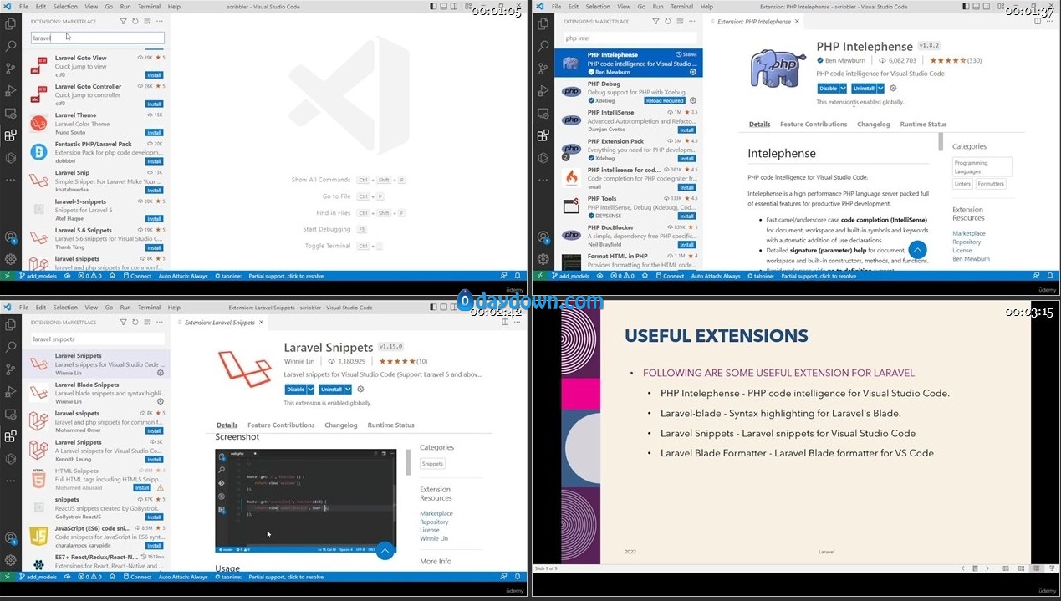1061x601 pixels.
Task: Click the PHP Intelephense details page scrollbar
Action: [941, 142]
